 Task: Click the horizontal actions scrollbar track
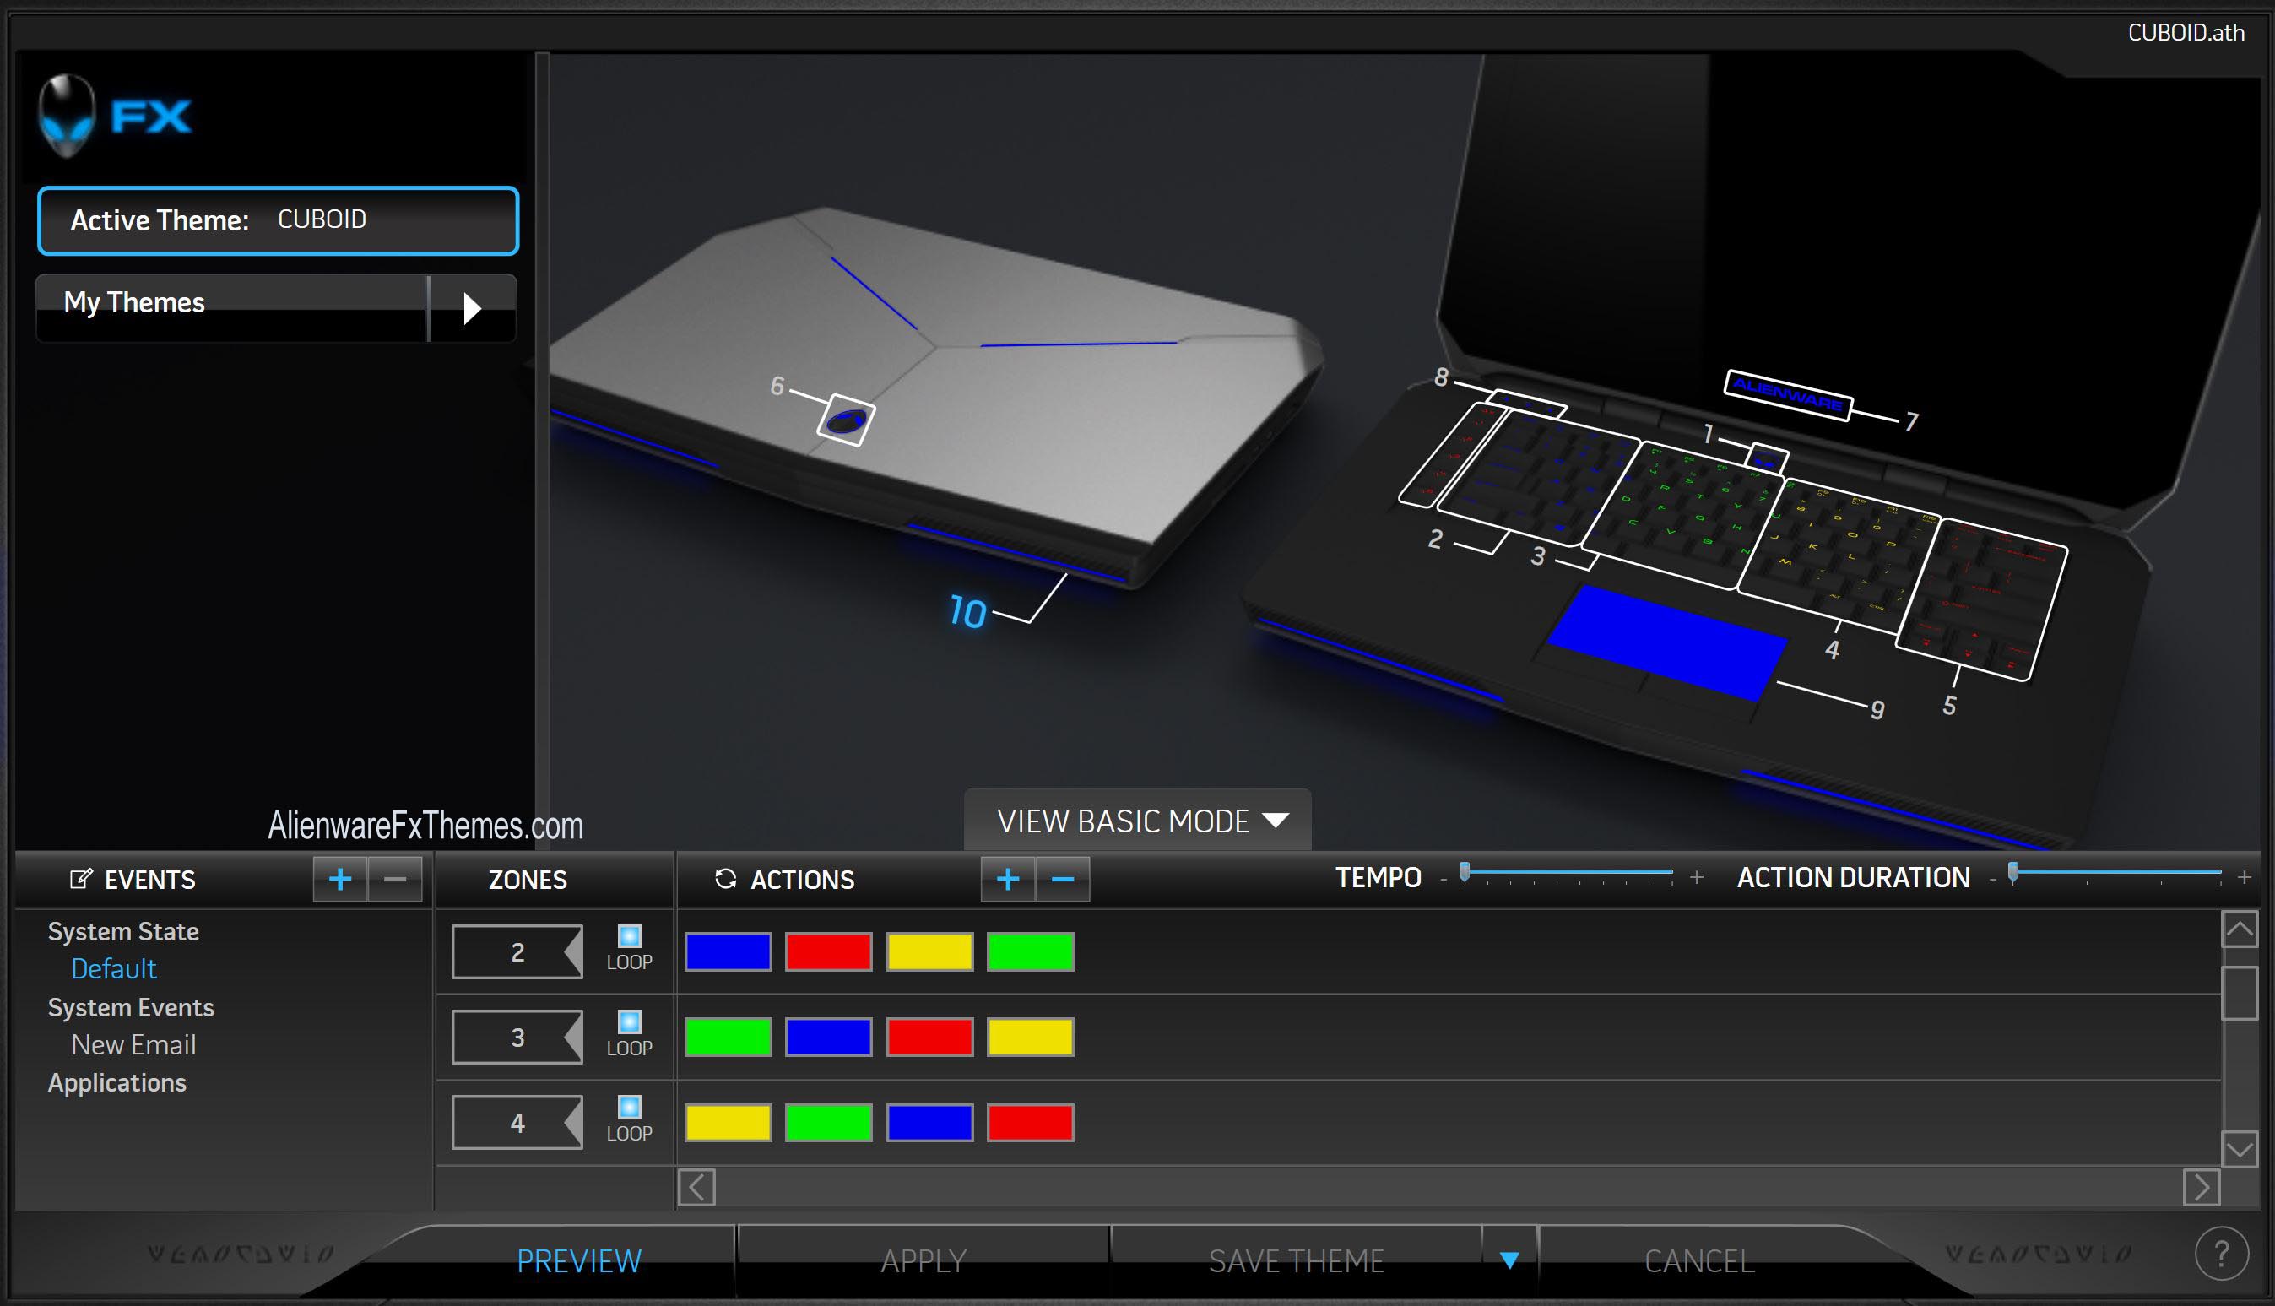(1449, 1188)
